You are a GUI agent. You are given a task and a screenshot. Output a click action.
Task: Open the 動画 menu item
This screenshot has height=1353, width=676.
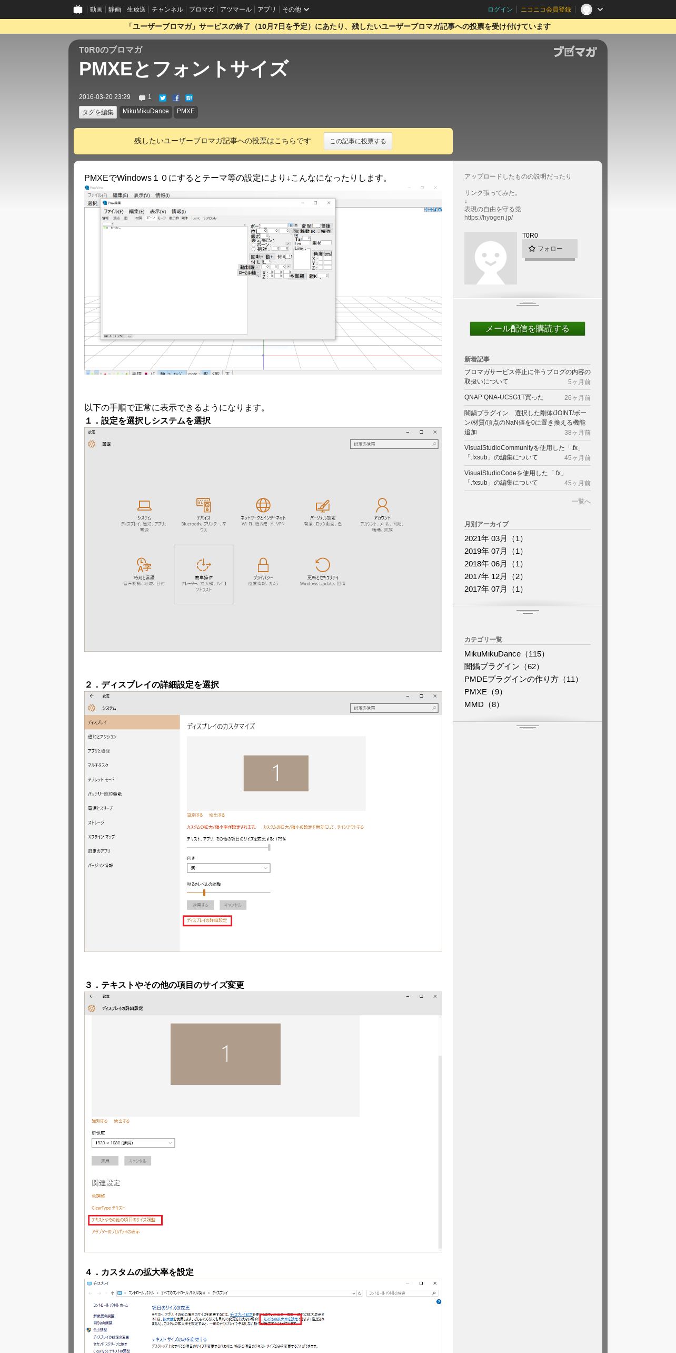click(96, 9)
